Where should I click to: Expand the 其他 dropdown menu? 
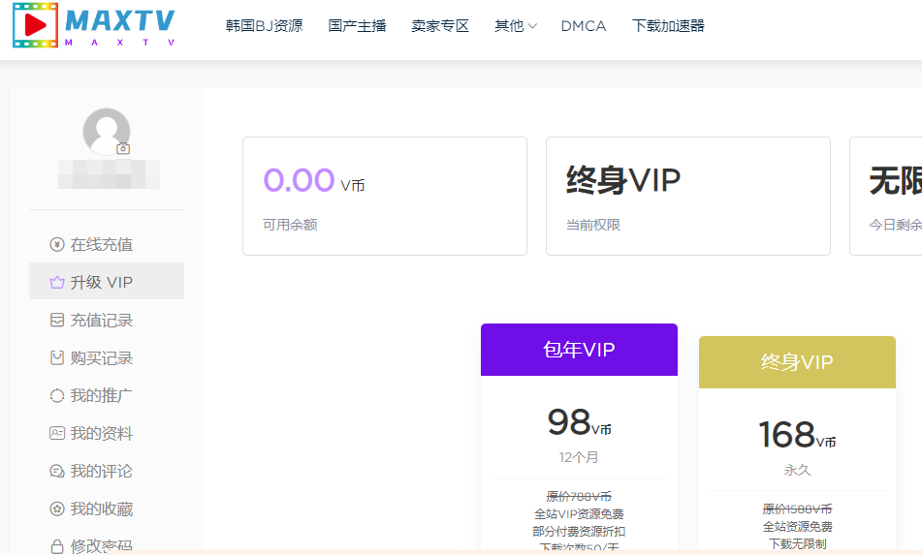(x=516, y=26)
